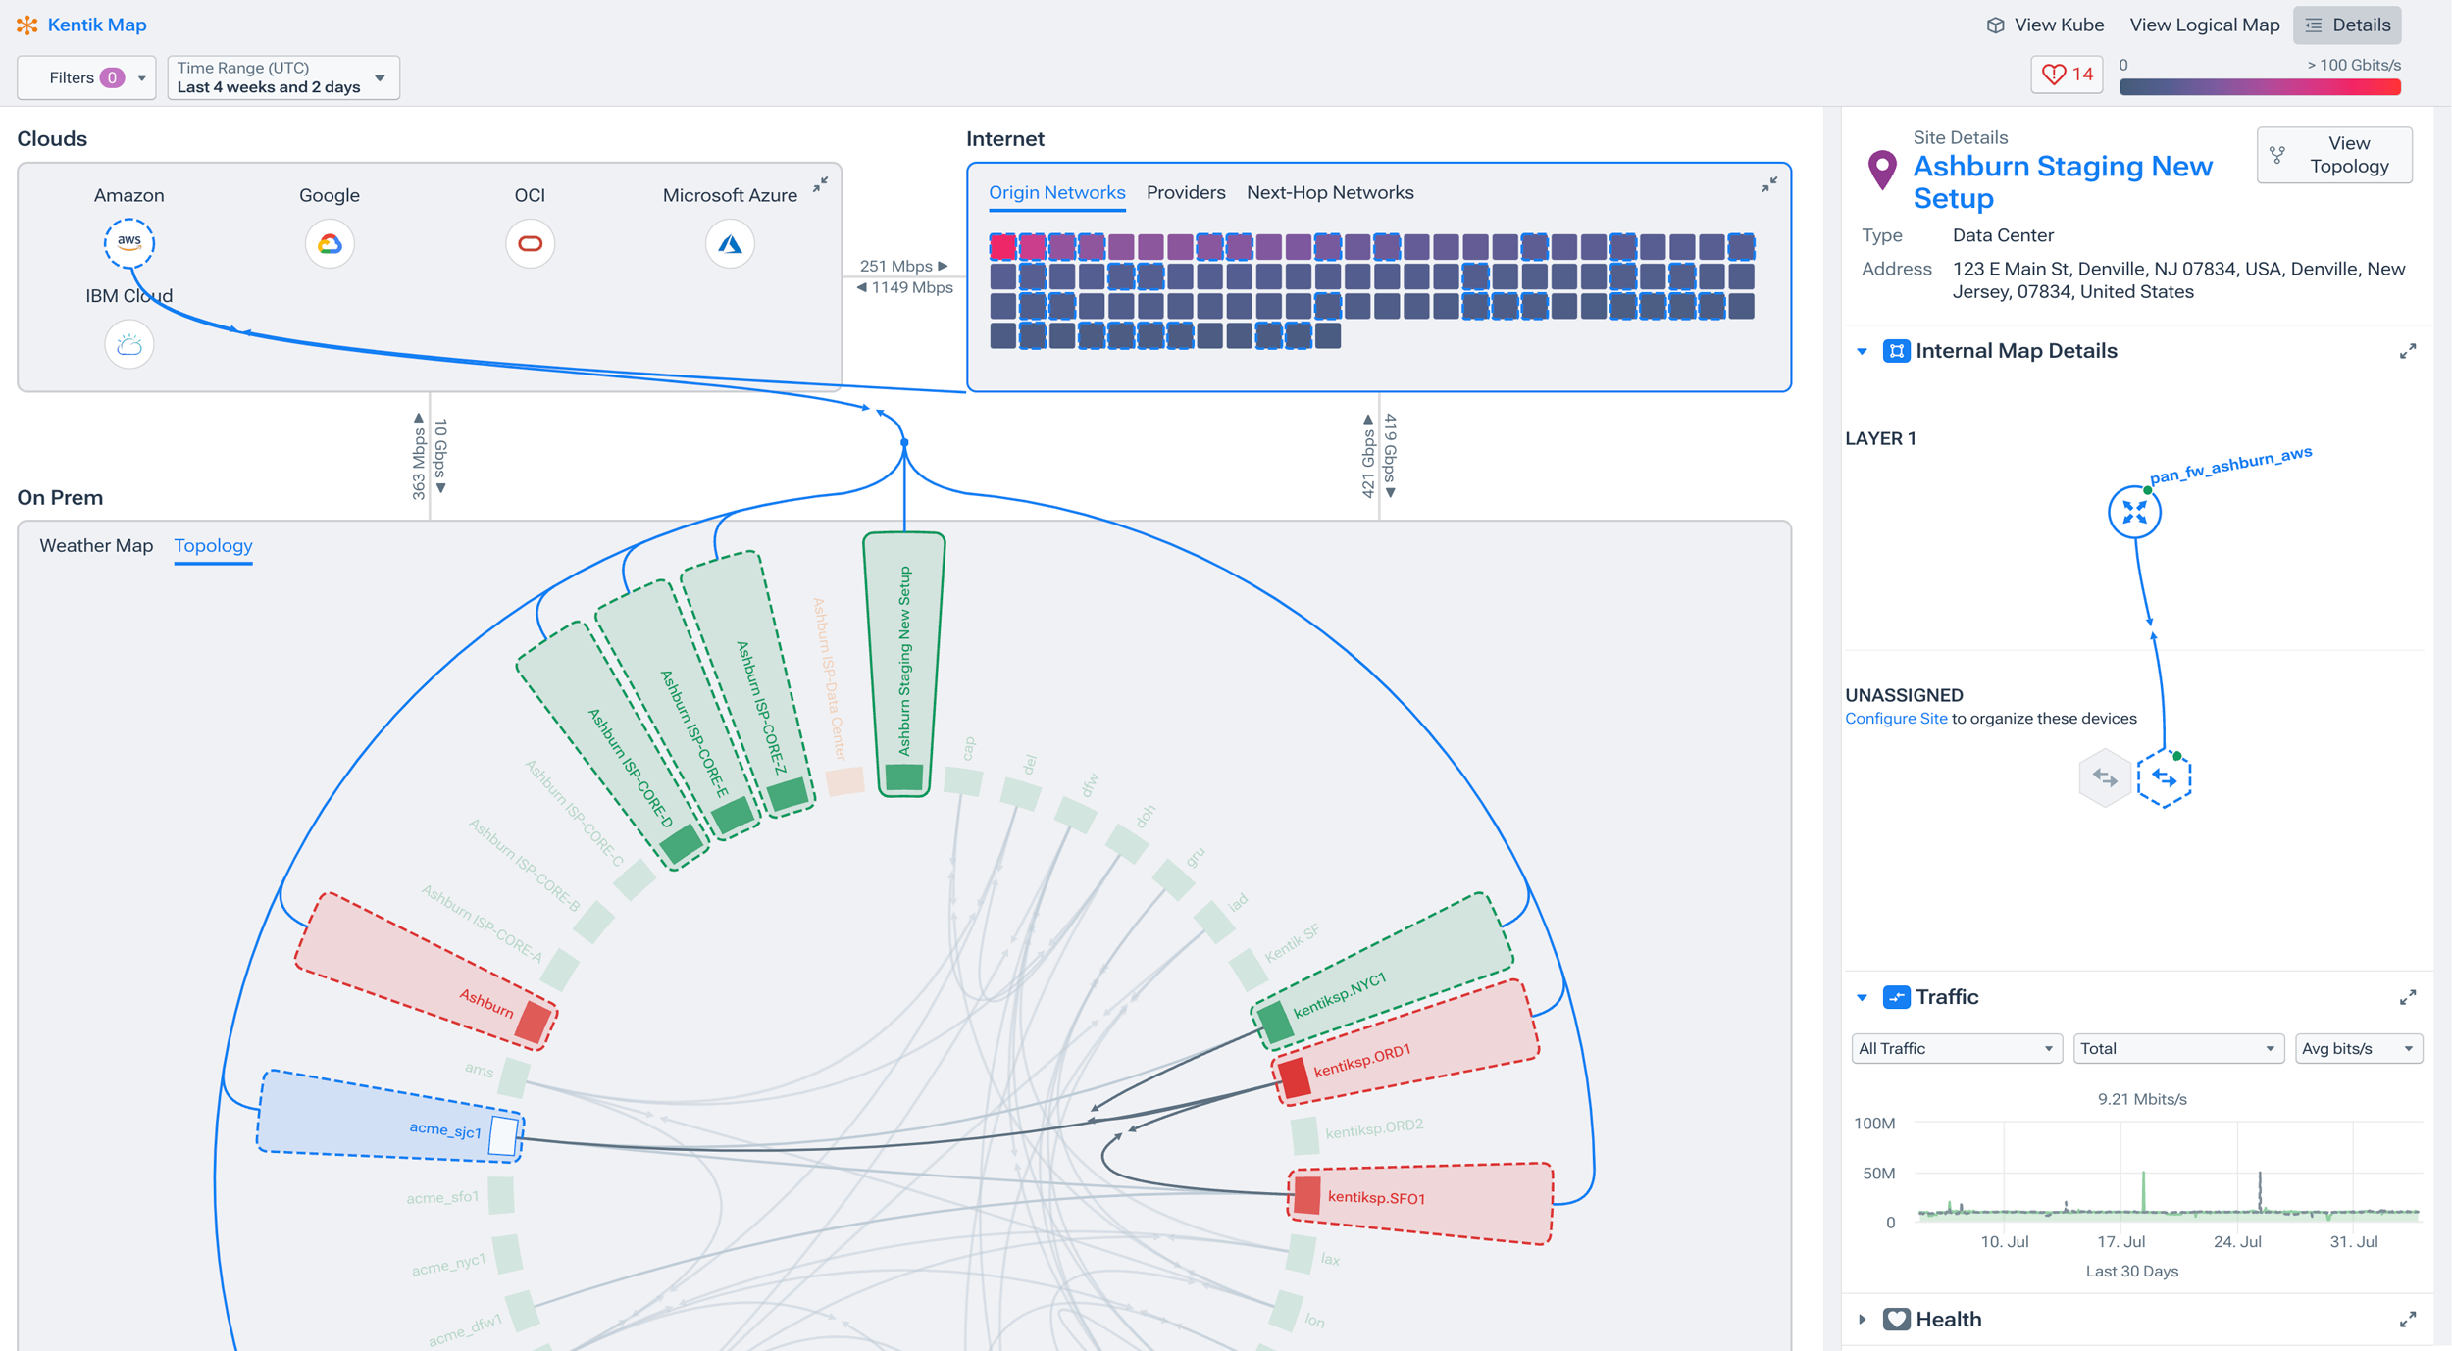Viewport: 2452px width, 1351px height.
Task: Switch to Weather Map tab
Action: (96, 545)
